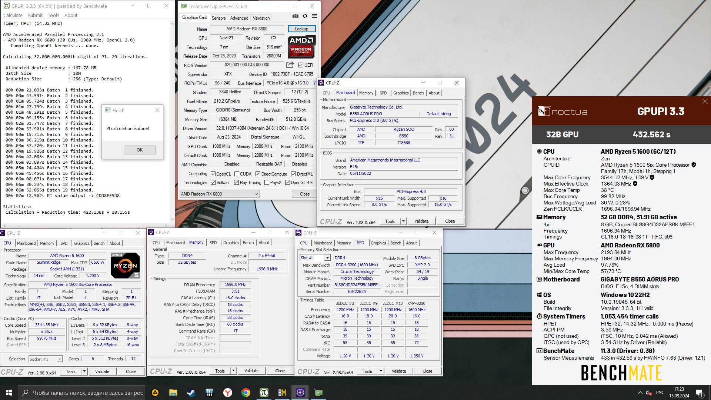
Task: Toggle the CUDA checkbox
Action: tap(237, 174)
